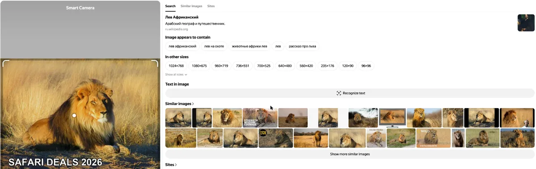Image resolution: width=536 pixels, height=169 pixels.
Task: Open the WILD Digital Exclusive lion thumbnail
Action: 433,138
